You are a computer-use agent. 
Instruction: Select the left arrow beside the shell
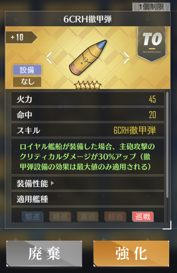click(x=49, y=58)
